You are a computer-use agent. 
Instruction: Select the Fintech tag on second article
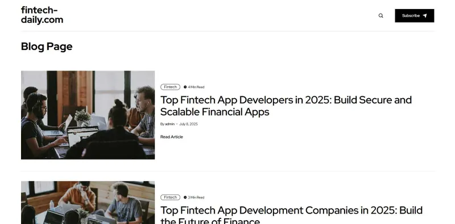pyautogui.click(x=170, y=197)
